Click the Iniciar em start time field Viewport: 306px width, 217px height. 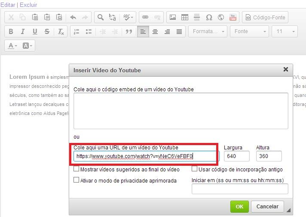point(240,189)
